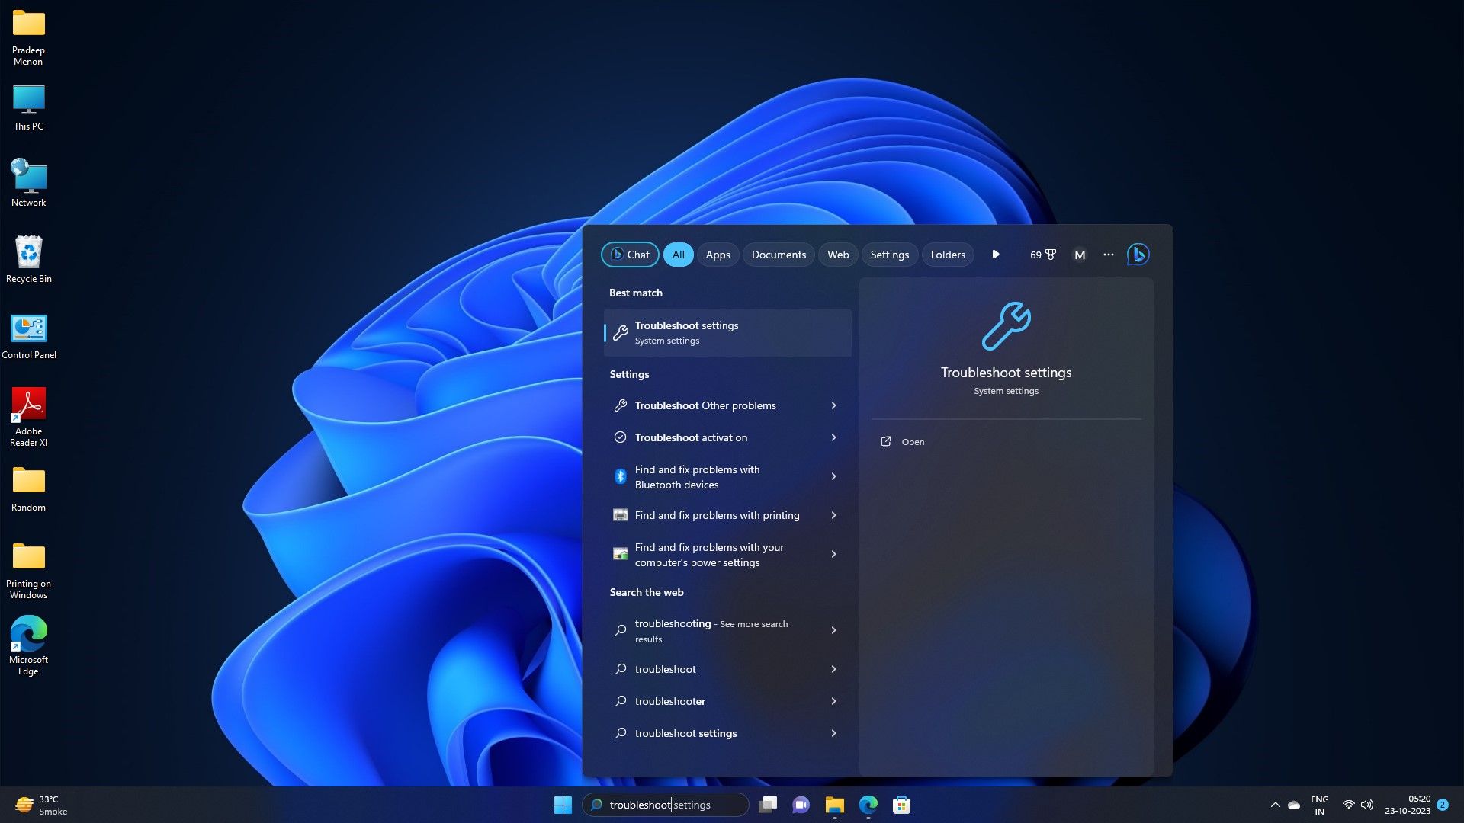Screen dimensions: 1464x823
Task: Switch to the Apps search filter
Action: (717, 255)
